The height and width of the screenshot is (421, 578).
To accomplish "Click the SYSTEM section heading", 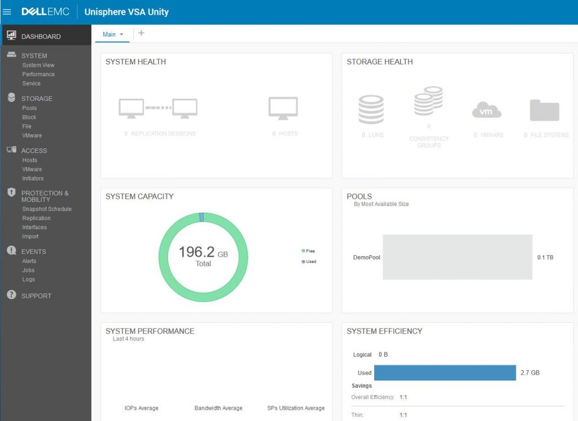I will pos(34,56).
